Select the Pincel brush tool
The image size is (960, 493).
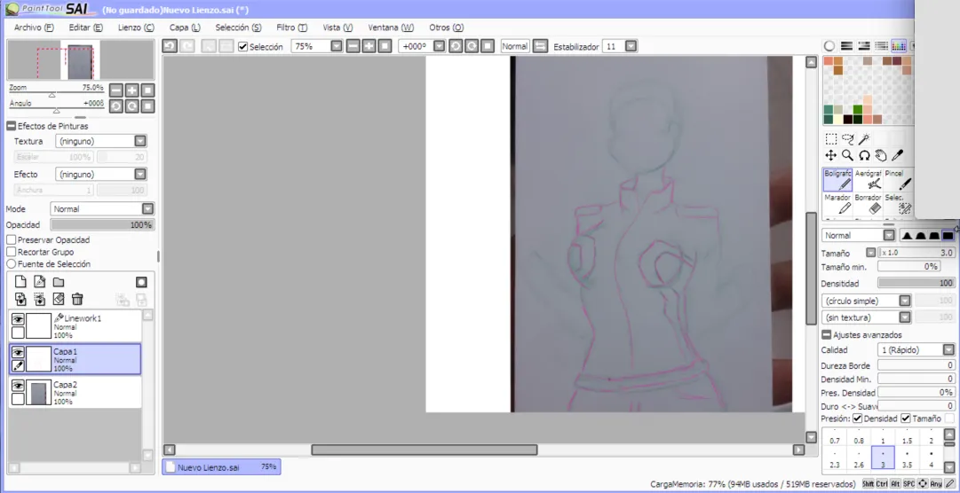tap(898, 180)
